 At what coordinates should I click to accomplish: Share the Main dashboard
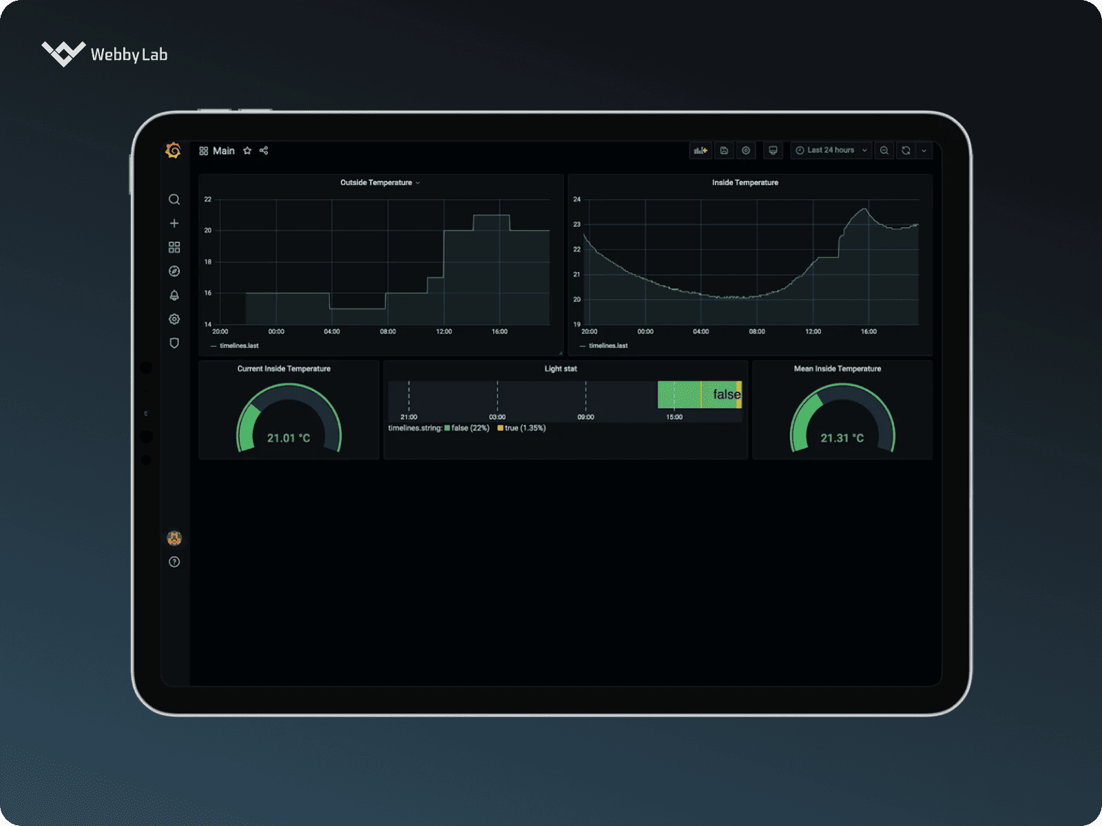click(x=264, y=151)
